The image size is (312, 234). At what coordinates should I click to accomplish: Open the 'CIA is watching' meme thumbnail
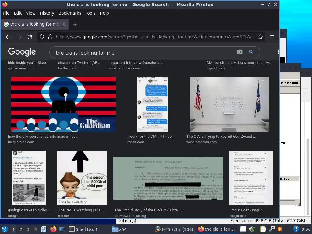click(x=82, y=178)
